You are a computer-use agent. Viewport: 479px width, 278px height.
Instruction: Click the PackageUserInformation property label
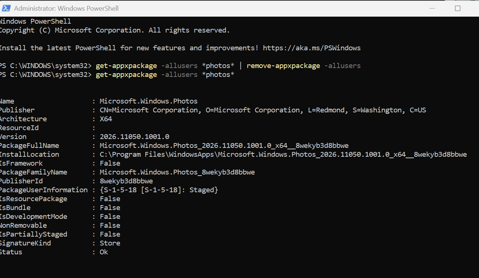[44, 190]
